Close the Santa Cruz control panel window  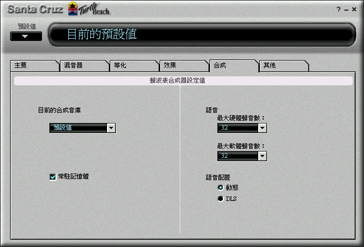tap(354, 9)
